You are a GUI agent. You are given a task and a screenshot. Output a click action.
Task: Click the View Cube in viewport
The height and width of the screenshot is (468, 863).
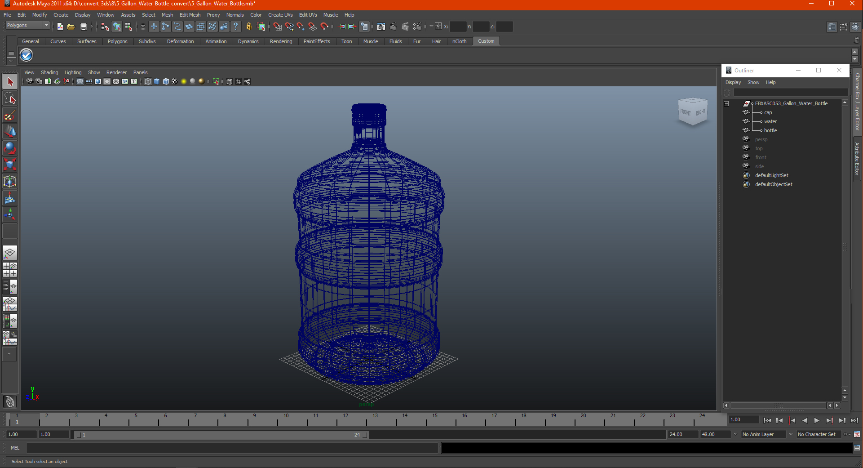[692, 111]
